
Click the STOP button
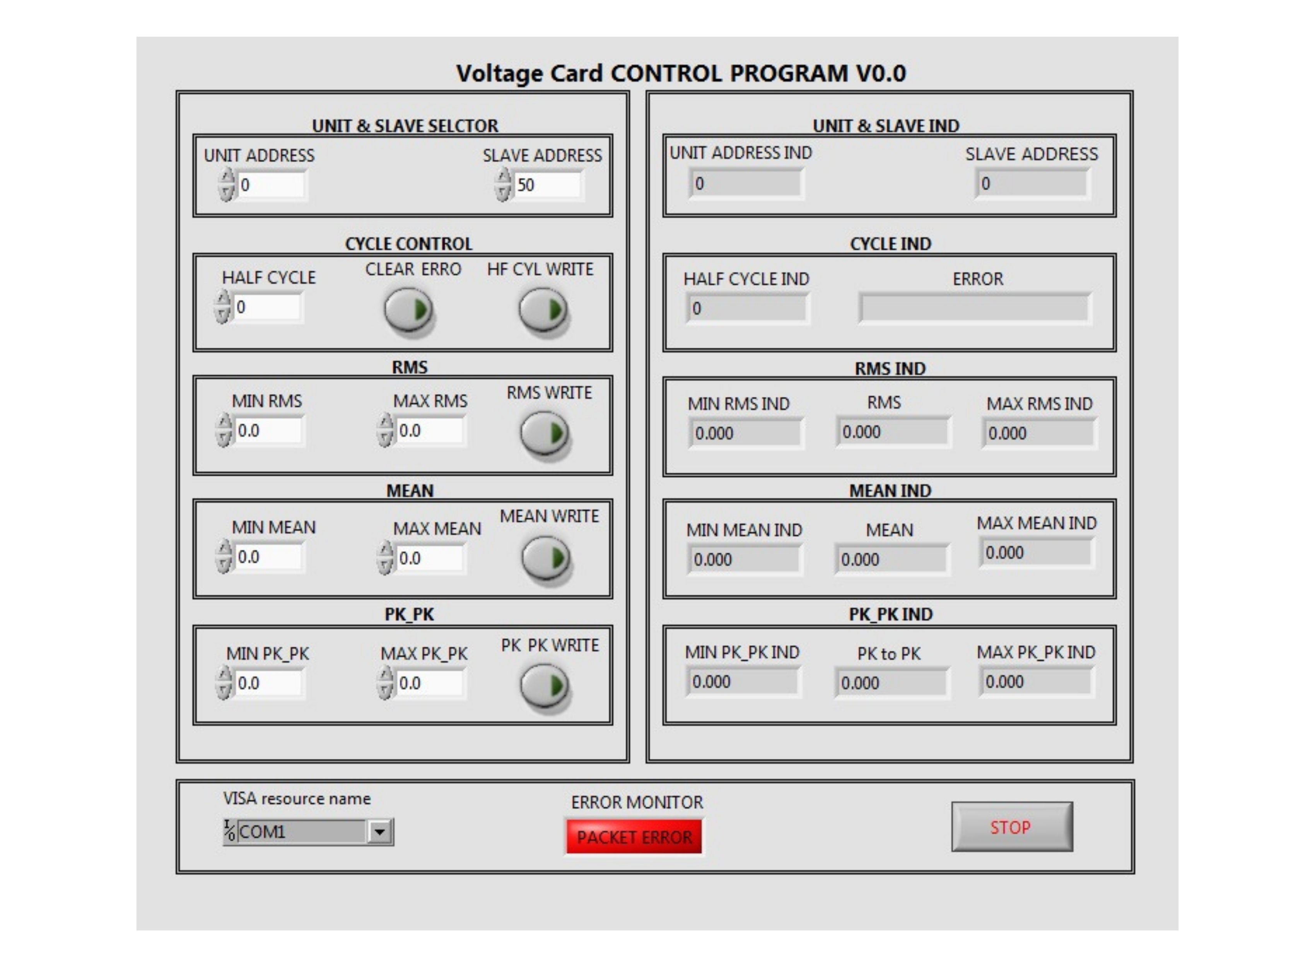pyautogui.click(x=1012, y=827)
